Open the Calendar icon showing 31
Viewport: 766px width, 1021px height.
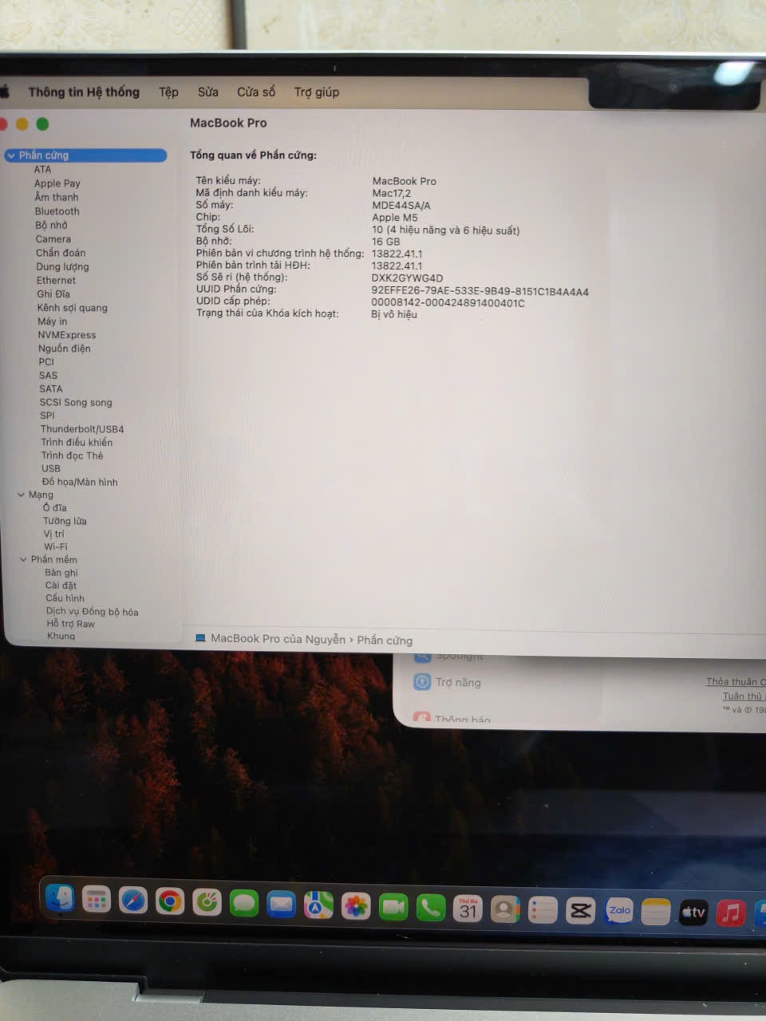tap(468, 909)
